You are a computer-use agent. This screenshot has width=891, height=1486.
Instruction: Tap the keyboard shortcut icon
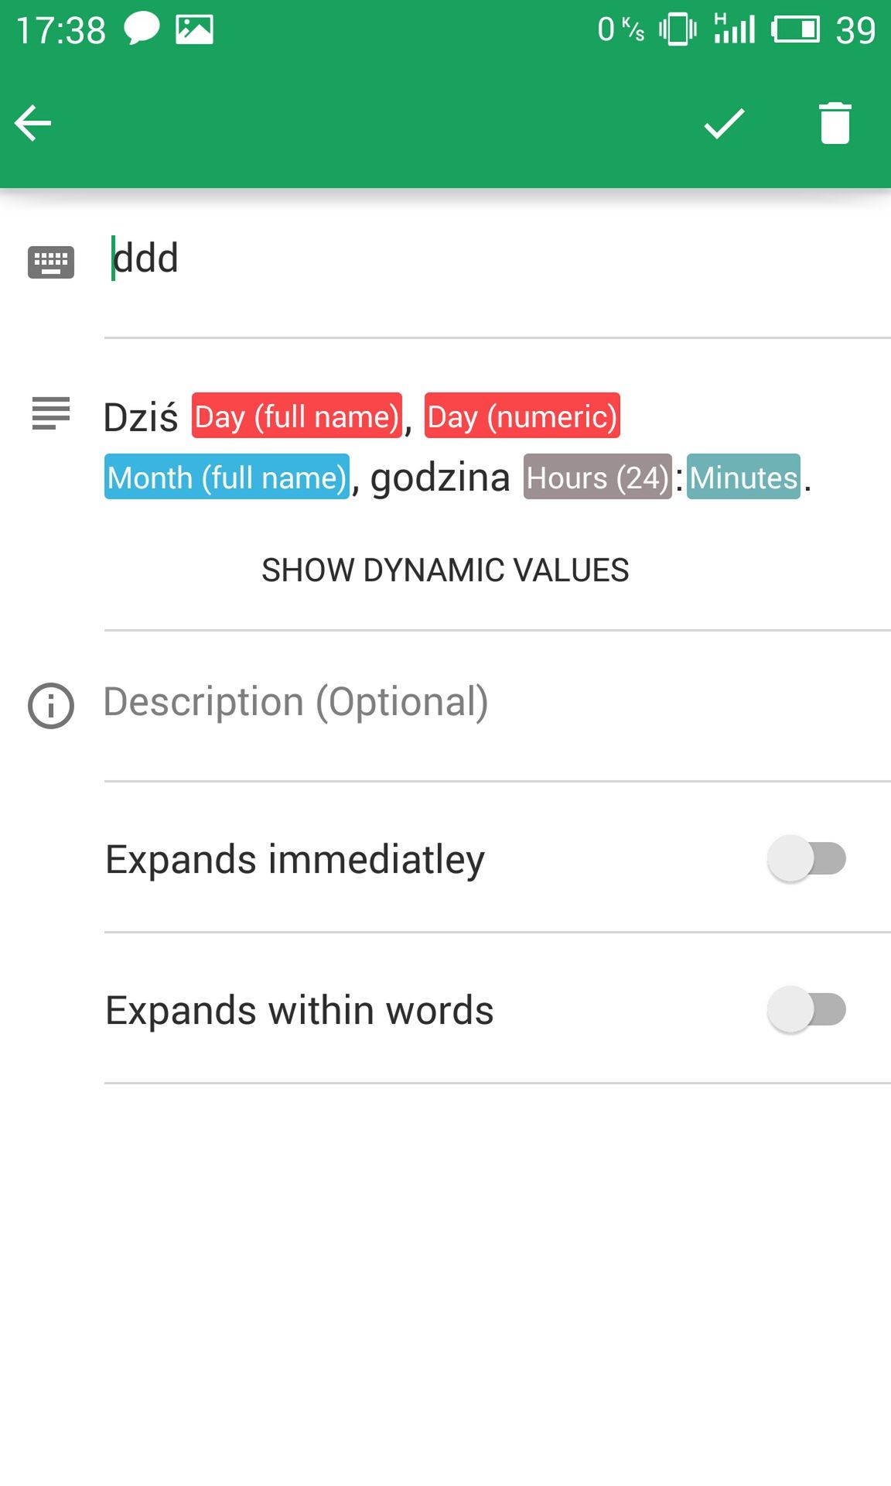tap(51, 262)
